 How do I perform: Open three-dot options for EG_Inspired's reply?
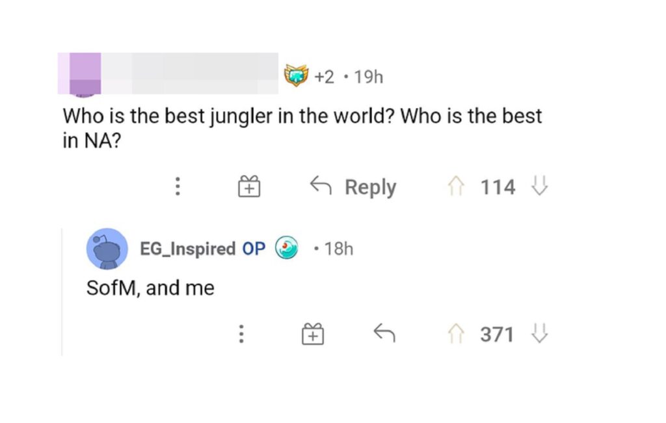pyautogui.click(x=241, y=334)
